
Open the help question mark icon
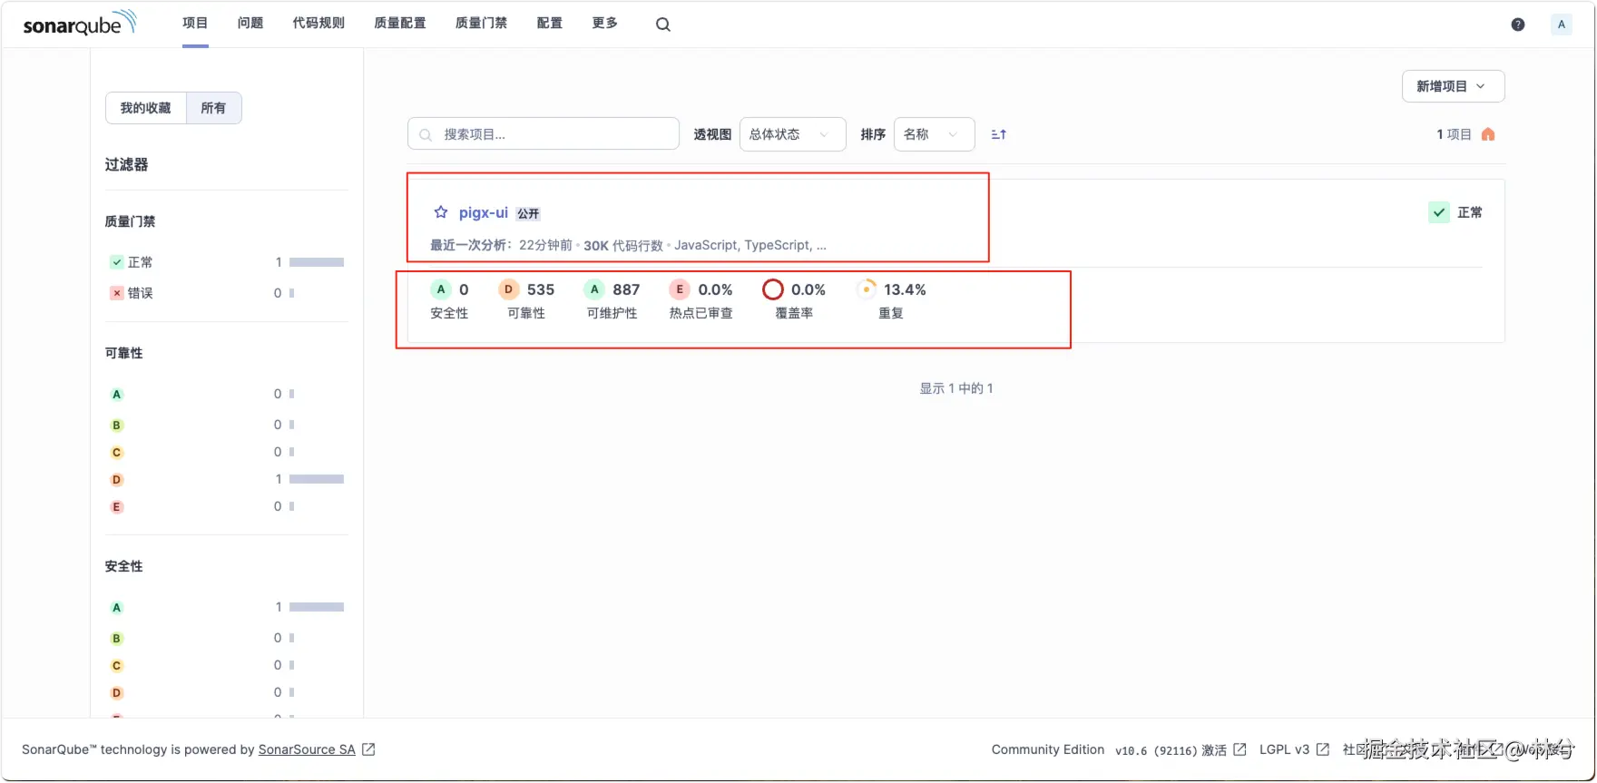(x=1518, y=24)
